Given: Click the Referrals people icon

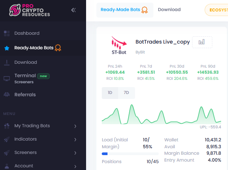Looking at the screenshot, I should click(7, 94).
